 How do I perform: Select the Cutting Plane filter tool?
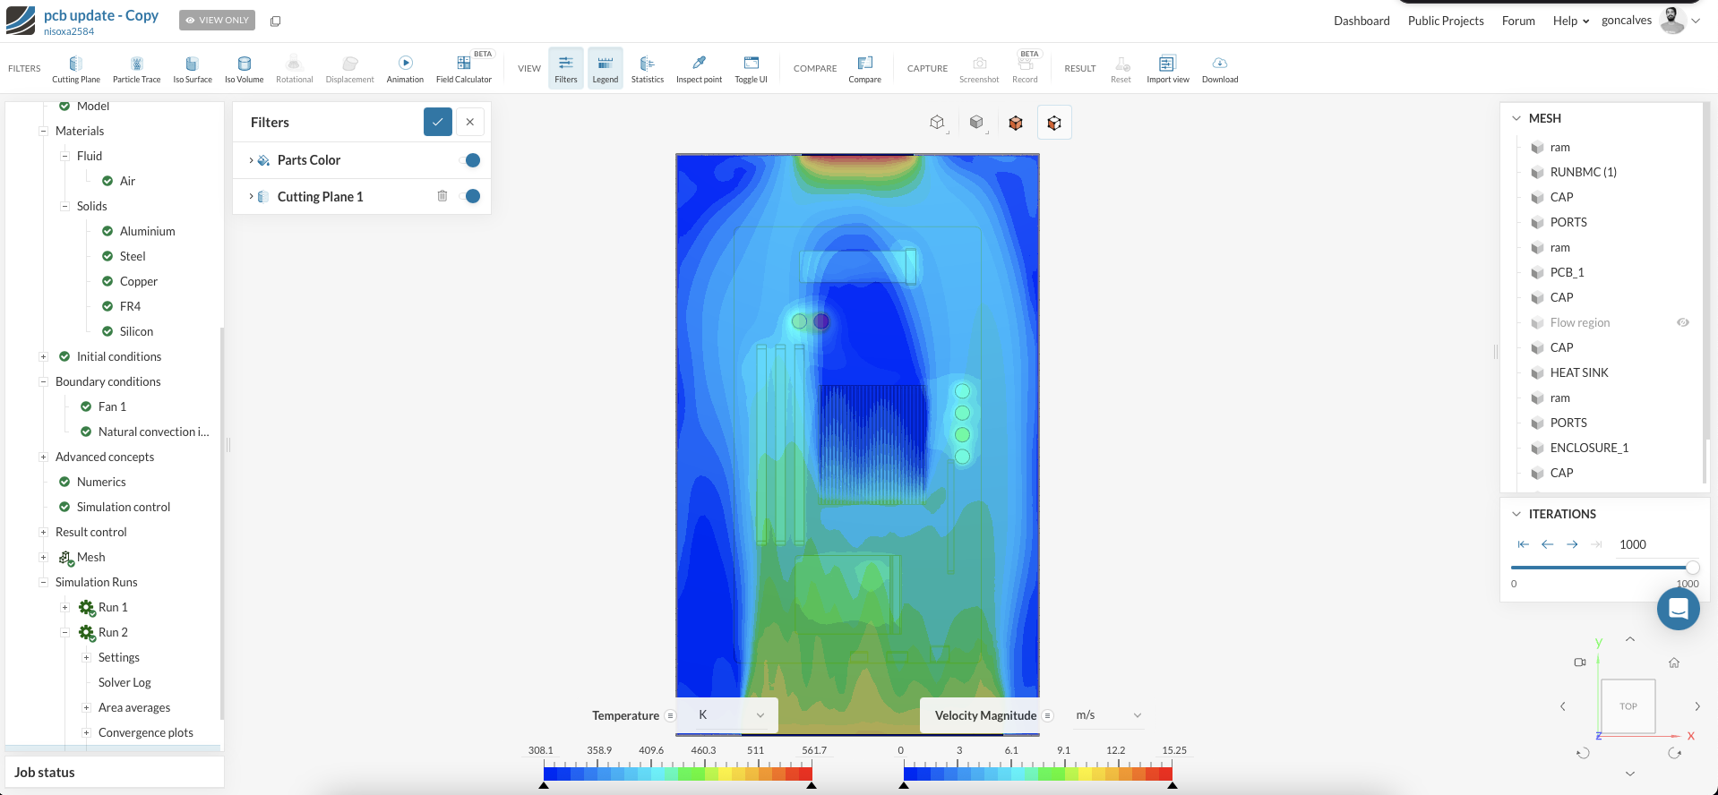76,68
